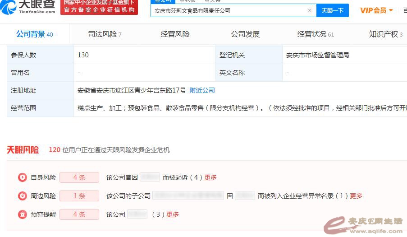Go to the 公司发展 tab
The height and width of the screenshot is (237, 407).
point(245,34)
